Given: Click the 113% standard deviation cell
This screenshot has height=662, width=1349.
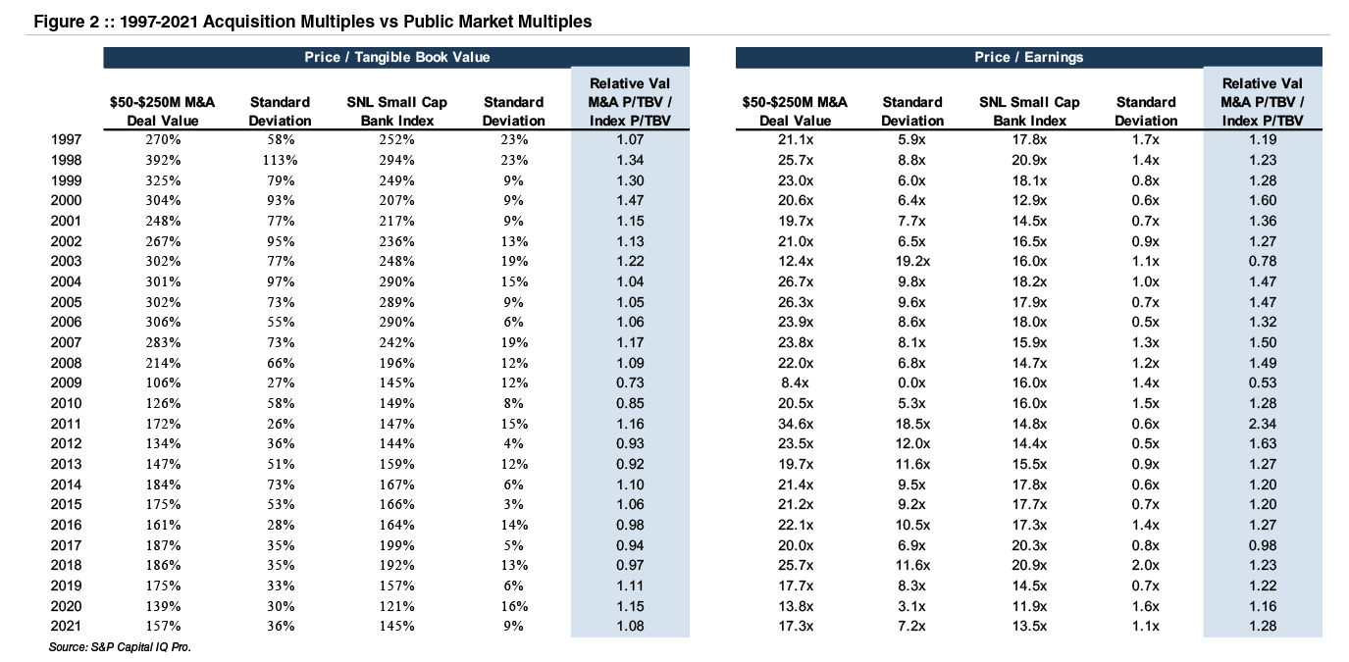Looking at the screenshot, I should click(280, 160).
